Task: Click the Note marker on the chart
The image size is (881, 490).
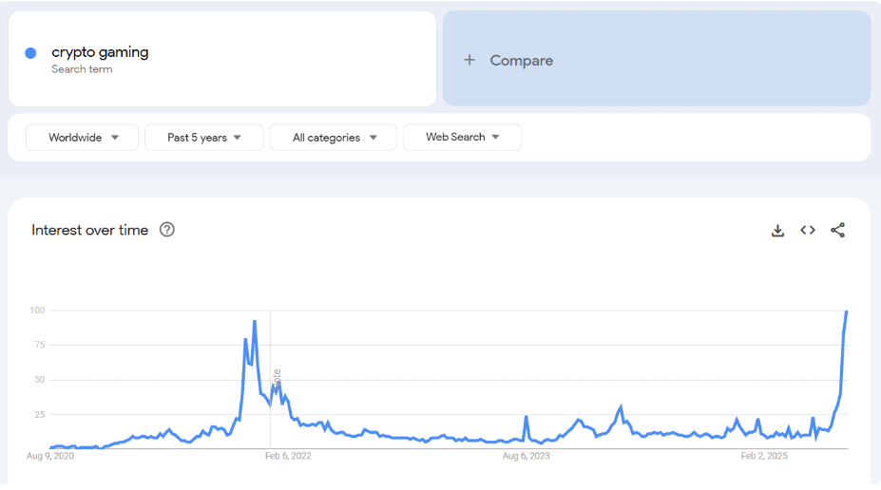Action: click(277, 380)
